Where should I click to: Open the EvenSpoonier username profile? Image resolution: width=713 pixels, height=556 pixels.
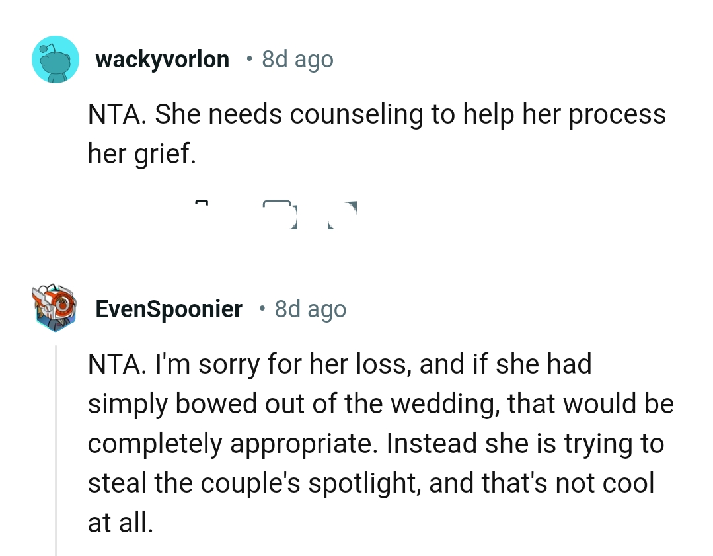point(169,309)
